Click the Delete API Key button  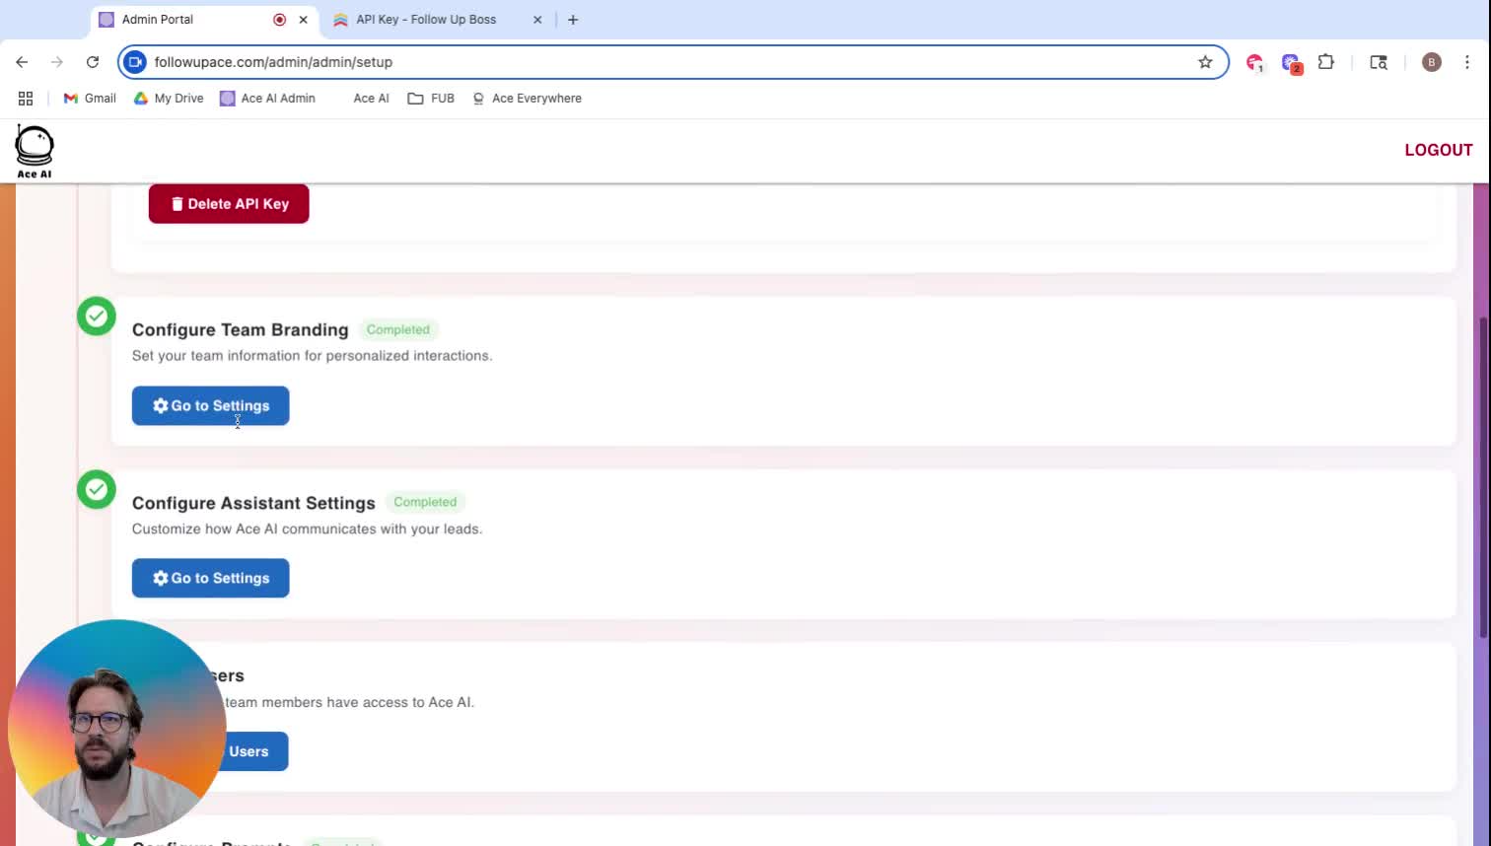pos(229,204)
